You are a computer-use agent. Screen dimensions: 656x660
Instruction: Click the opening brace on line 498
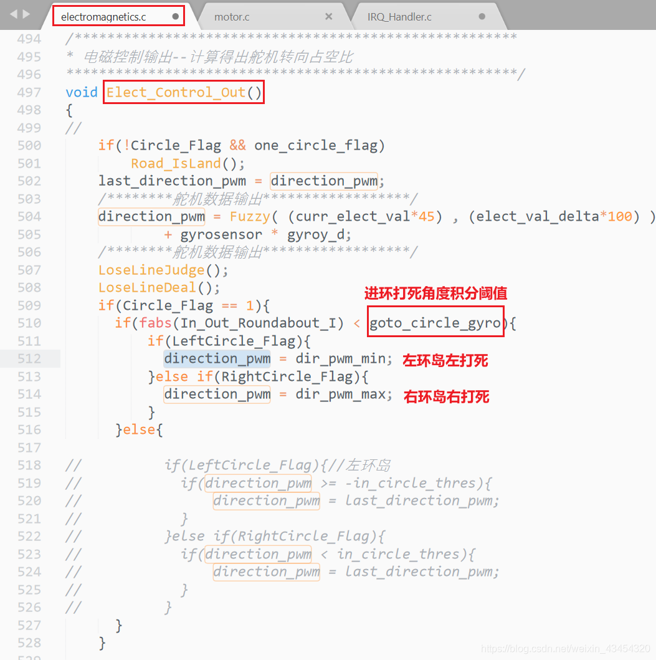(69, 110)
